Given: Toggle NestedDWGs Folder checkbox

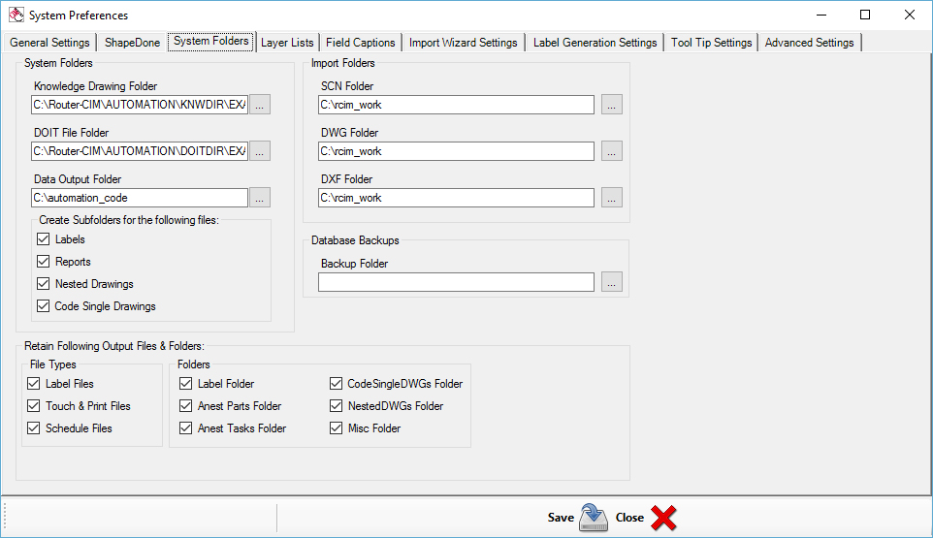Looking at the screenshot, I should click(x=337, y=406).
